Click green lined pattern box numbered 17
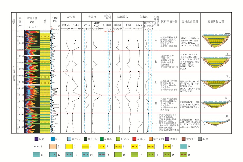The width and height of the screenshot is (243, 162). [x=134, y=155]
